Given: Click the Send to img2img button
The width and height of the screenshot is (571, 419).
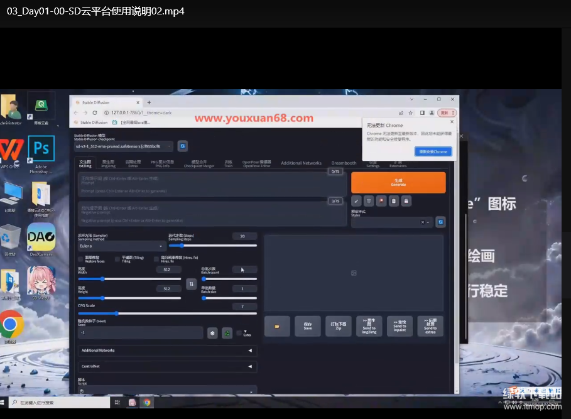Looking at the screenshot, I should point(369,326).
